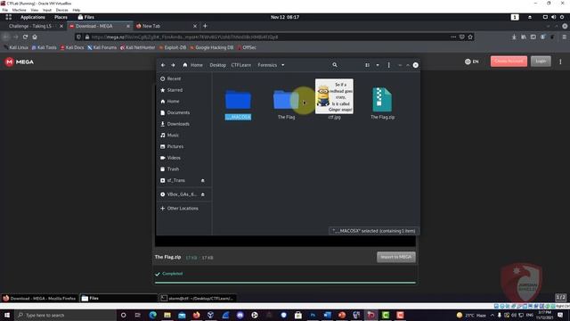Screen dimensions: 570x321
Task: Switch to terminal in Kali taskbar
Action: 198,298
